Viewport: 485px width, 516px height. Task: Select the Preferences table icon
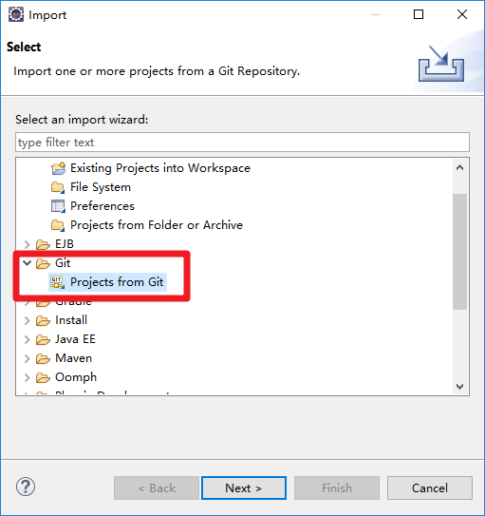[58, 206]
